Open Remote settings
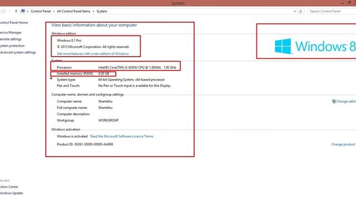The height and width of the screenshot is (200, 356). click(11, 39)
